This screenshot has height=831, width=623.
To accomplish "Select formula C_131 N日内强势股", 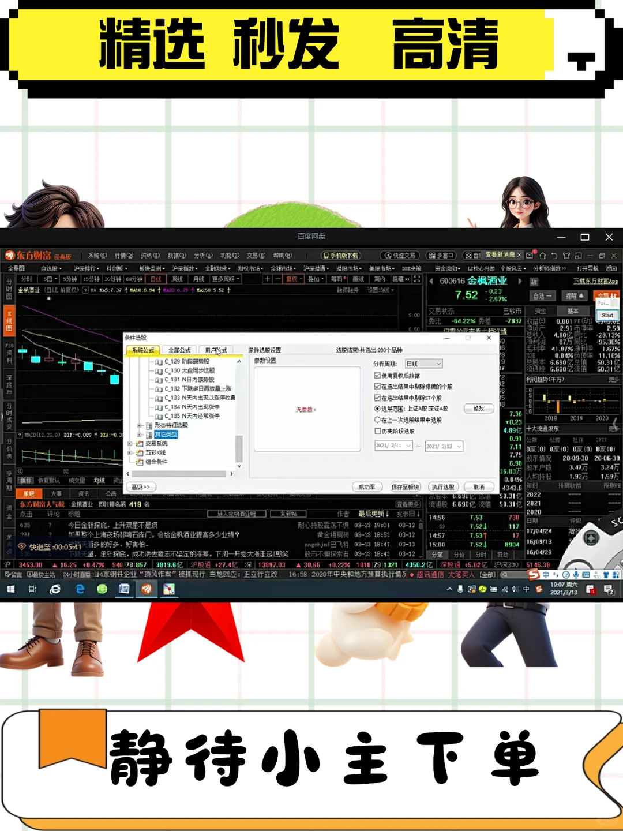I will pyautogui.click(x=189, y=380).
